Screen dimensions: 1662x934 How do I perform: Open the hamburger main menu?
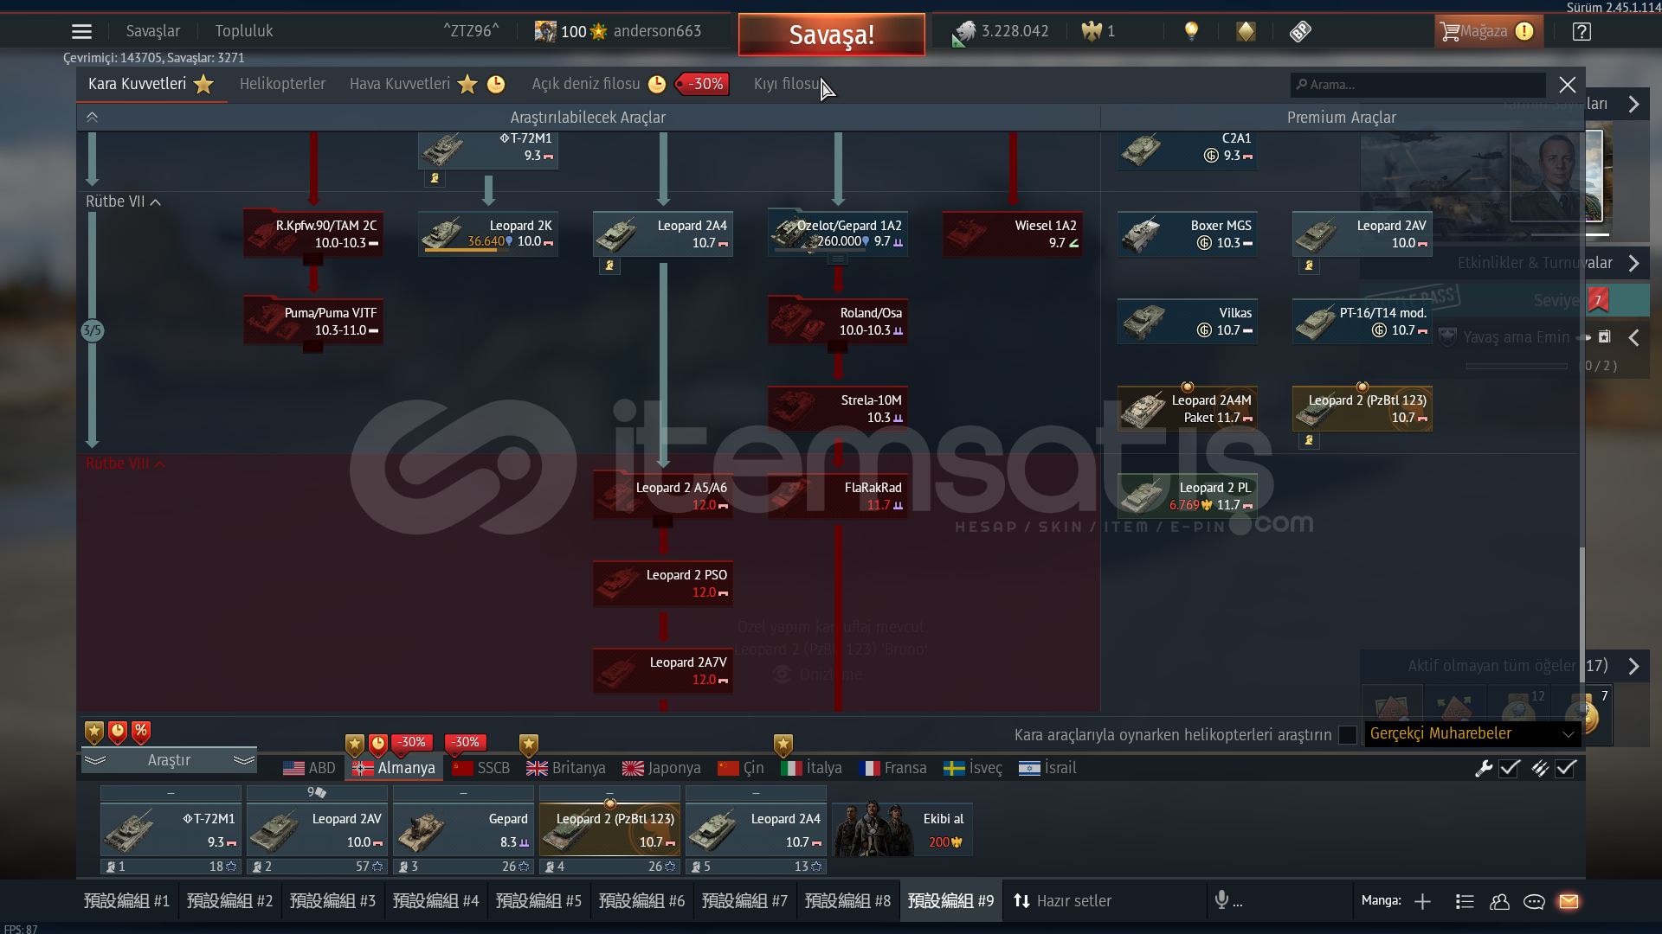81,32
